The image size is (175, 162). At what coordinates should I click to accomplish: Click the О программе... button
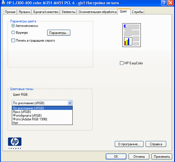(129, 144)
